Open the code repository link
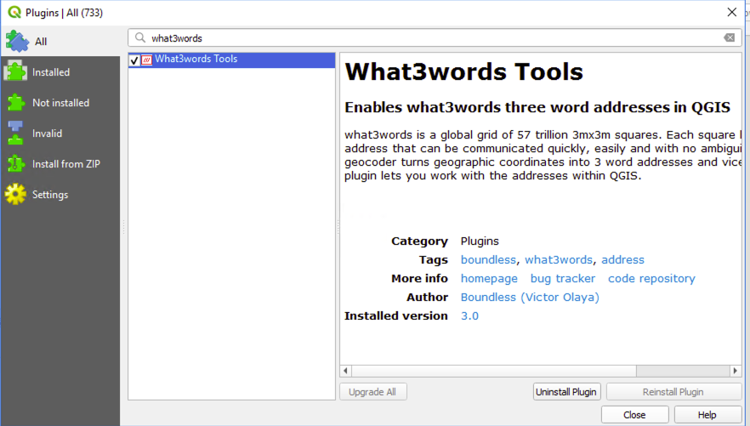This screenshot has width=750, height=426. 651,279
